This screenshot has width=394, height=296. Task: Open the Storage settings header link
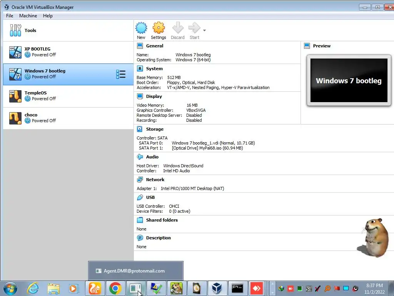pos(155,129)
